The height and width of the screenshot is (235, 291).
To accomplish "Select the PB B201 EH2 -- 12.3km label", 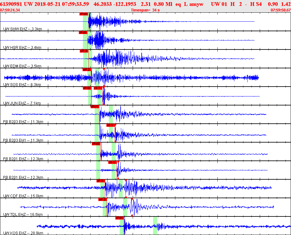I will click(23, 177).
